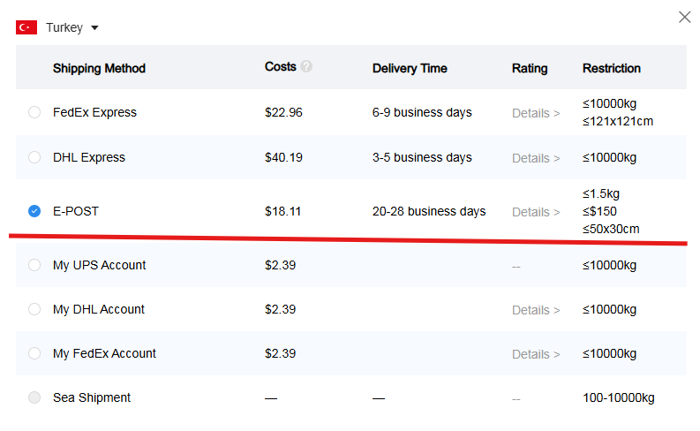Viewport: 700px width, 431px height.
Task: Click the 20-28 business days text
Action: click(429, 211)
